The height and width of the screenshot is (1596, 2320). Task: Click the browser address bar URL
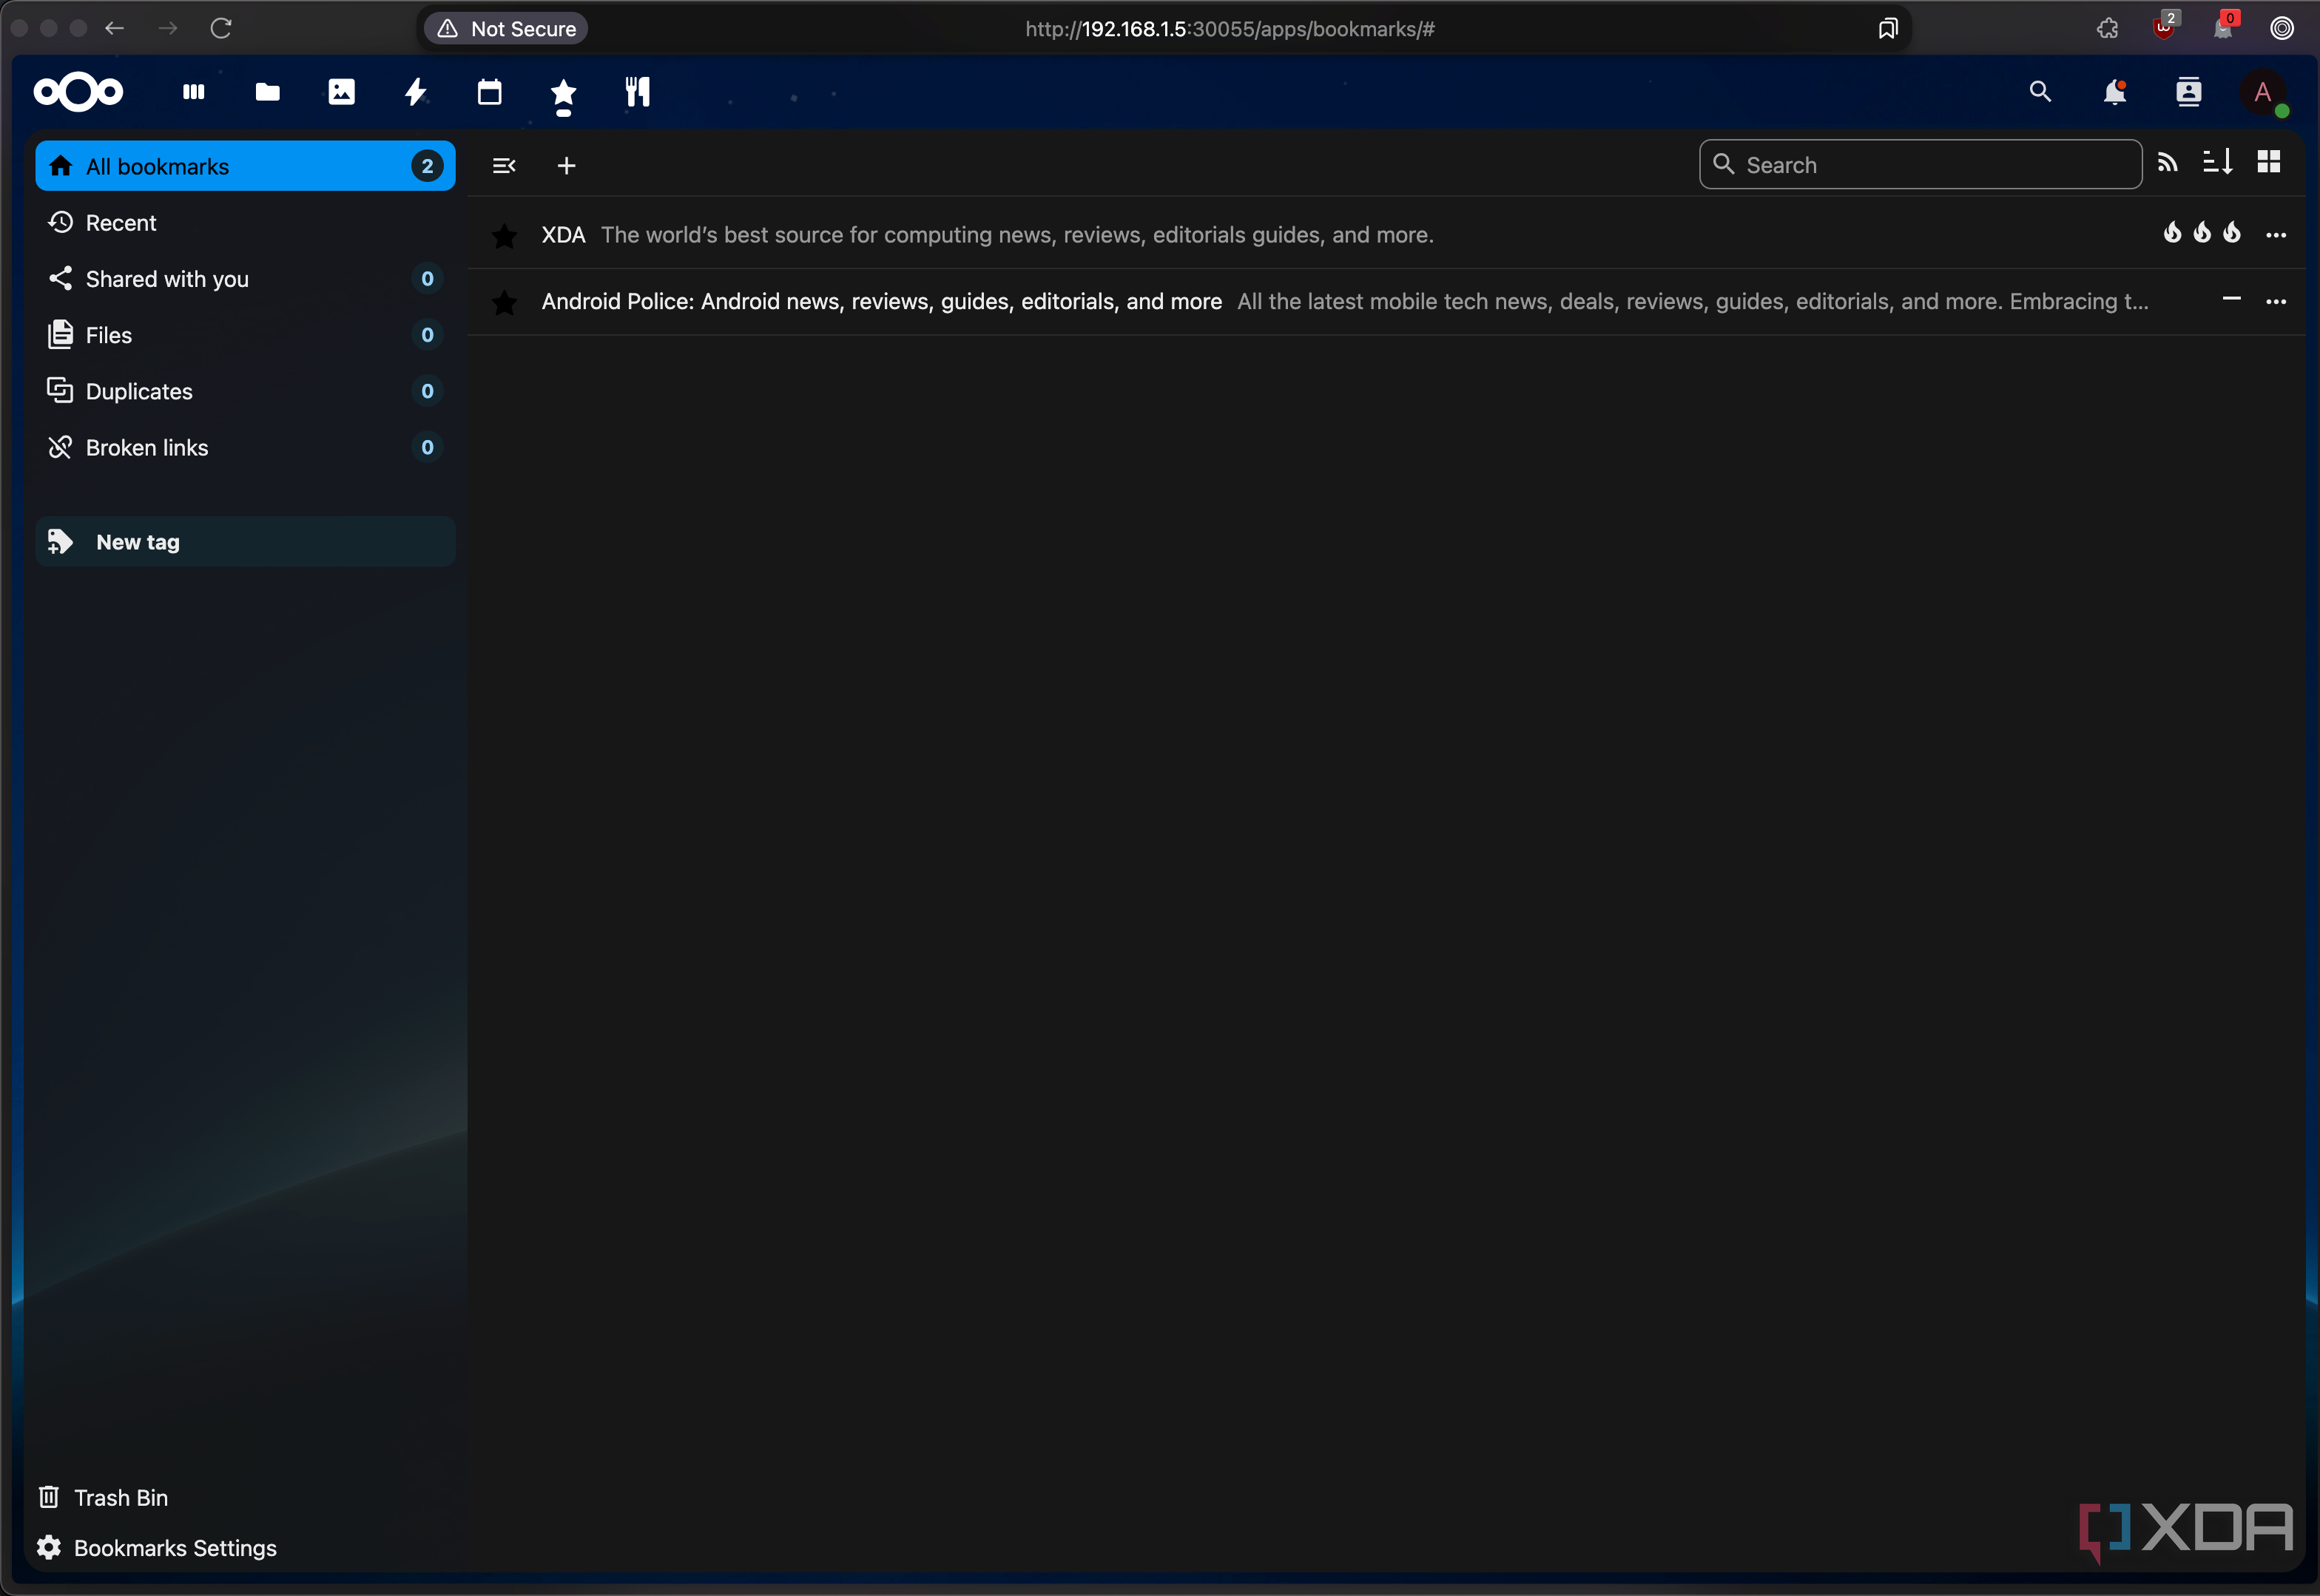[1229, 29]
